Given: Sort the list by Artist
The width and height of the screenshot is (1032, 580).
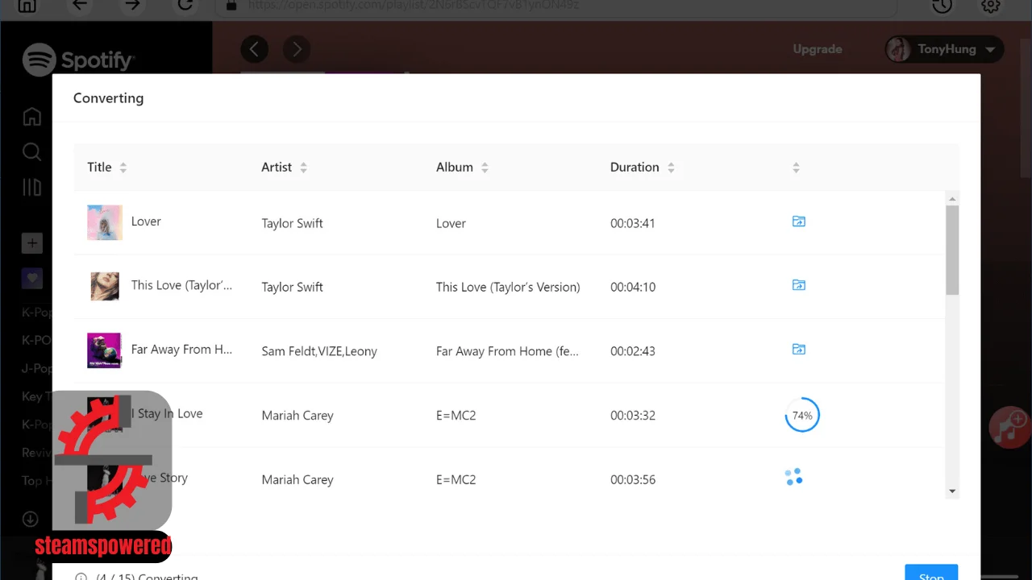Looking at the screenshot, I should 303,168.
